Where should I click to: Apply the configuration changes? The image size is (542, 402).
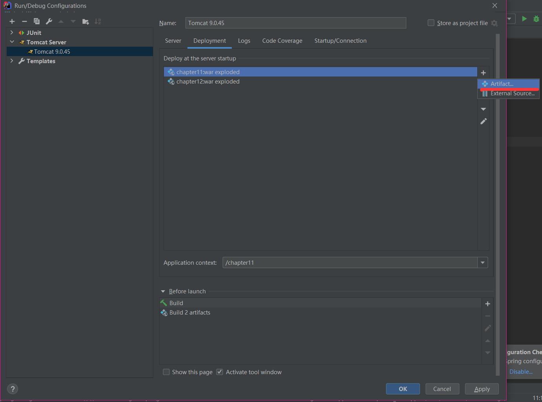[482, 389]
